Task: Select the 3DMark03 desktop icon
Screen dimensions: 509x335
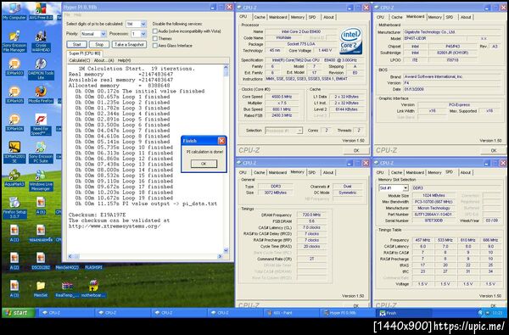Action: [14, 67]
